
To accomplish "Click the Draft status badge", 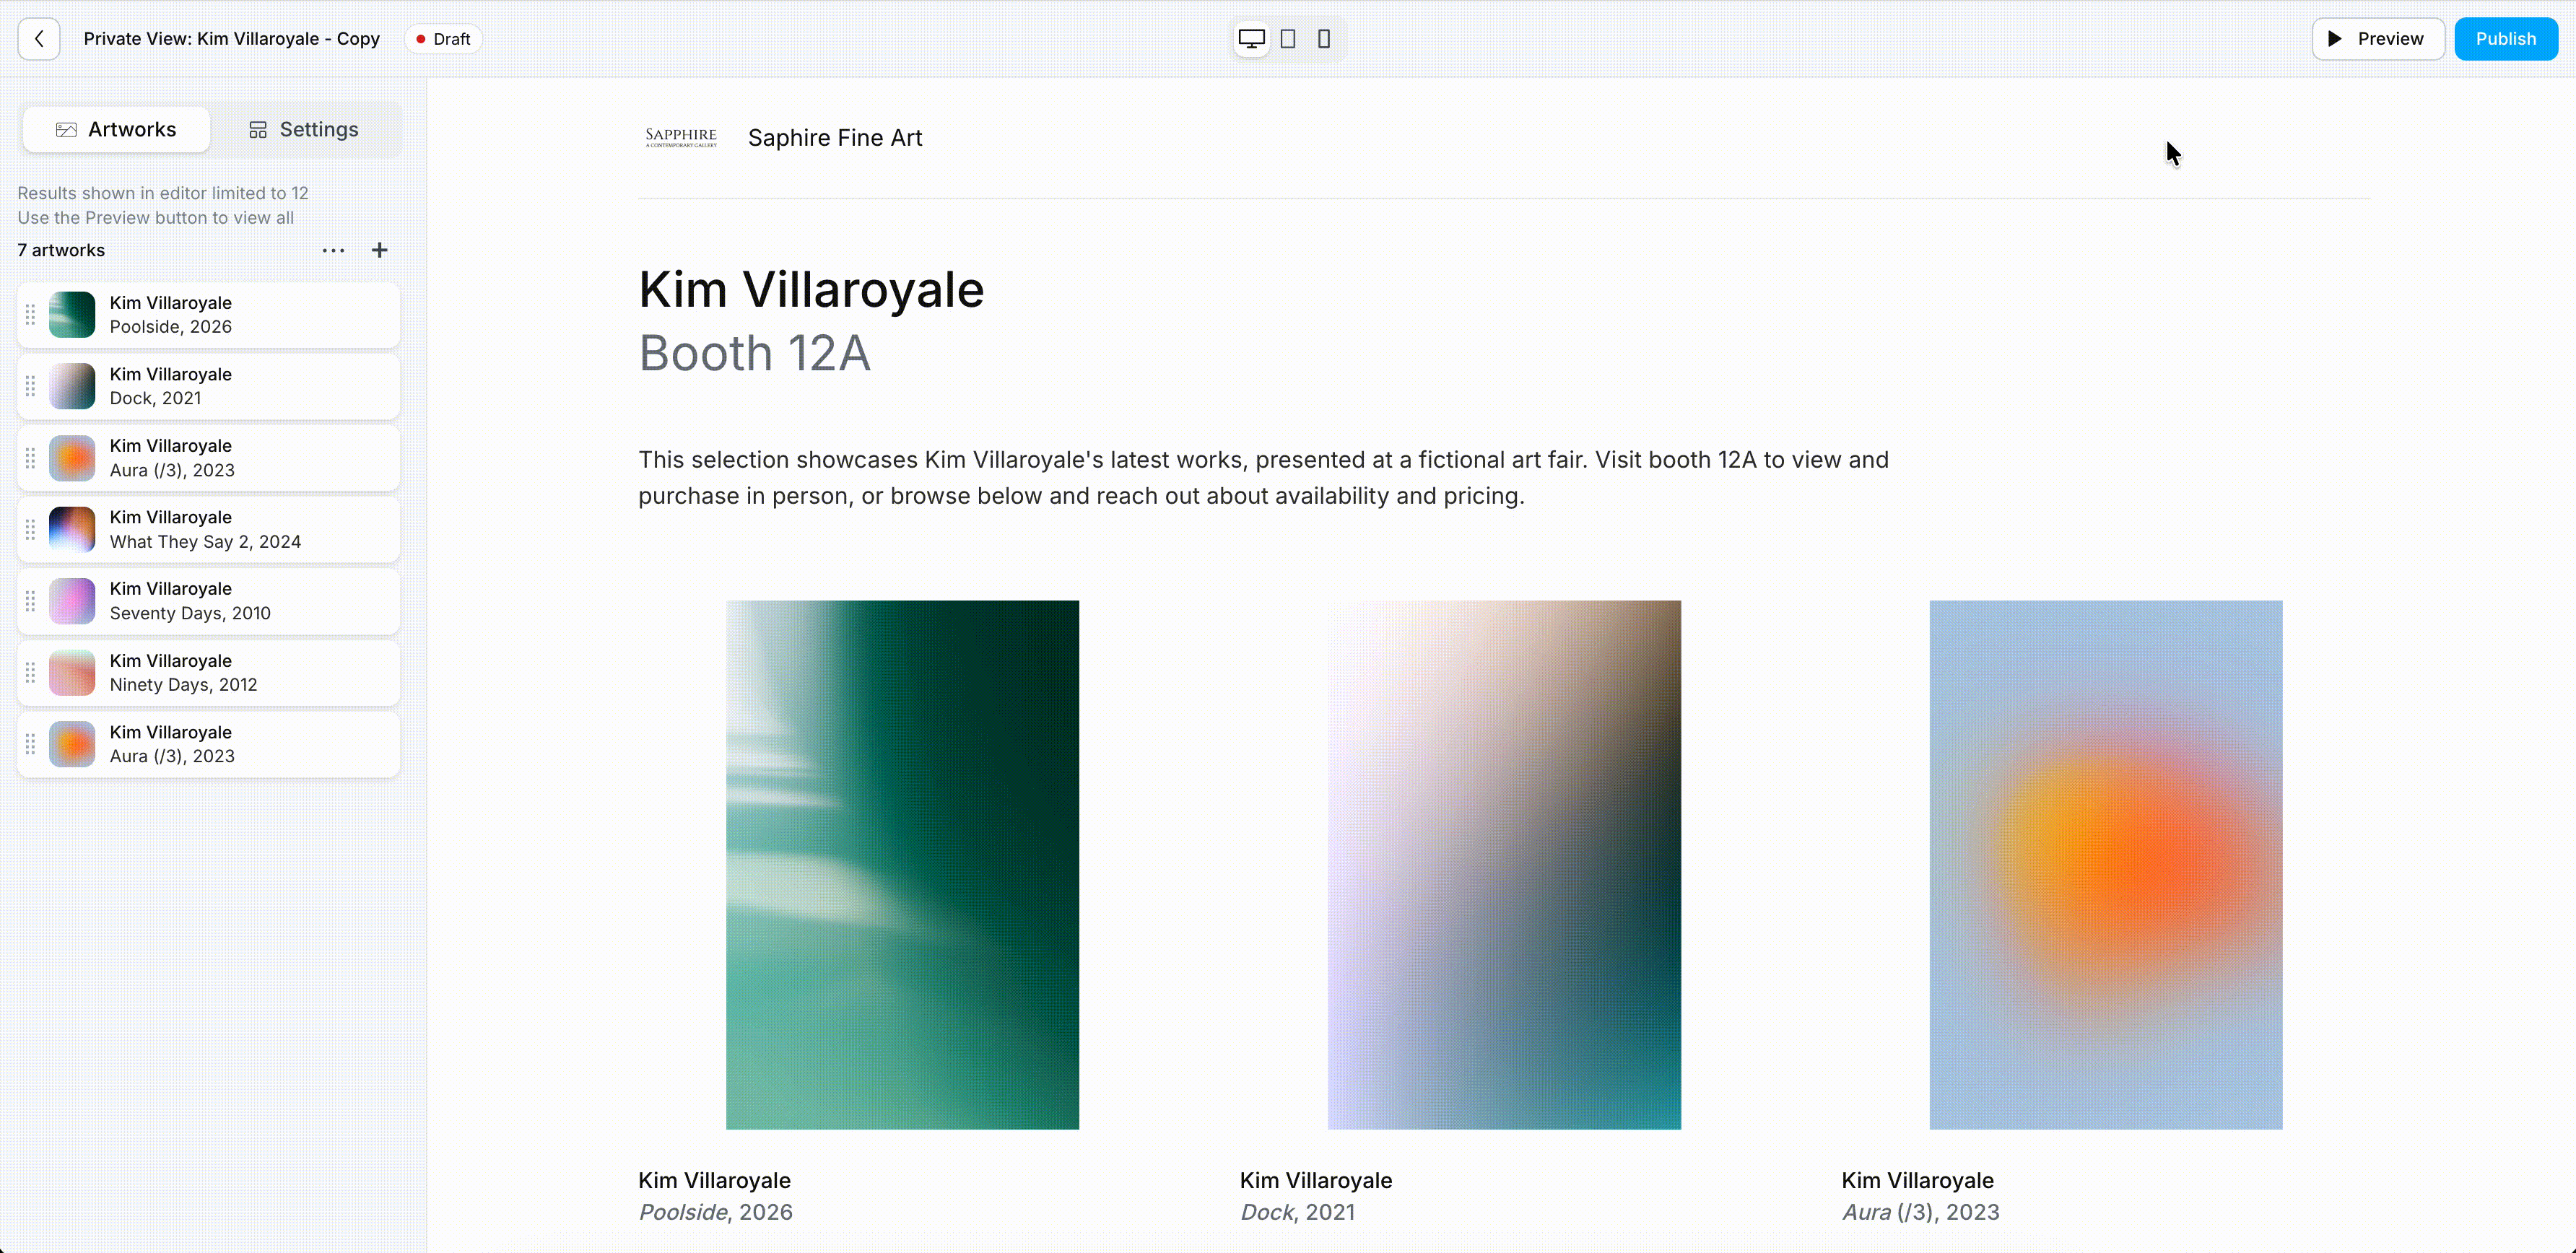I will (443, 39).
